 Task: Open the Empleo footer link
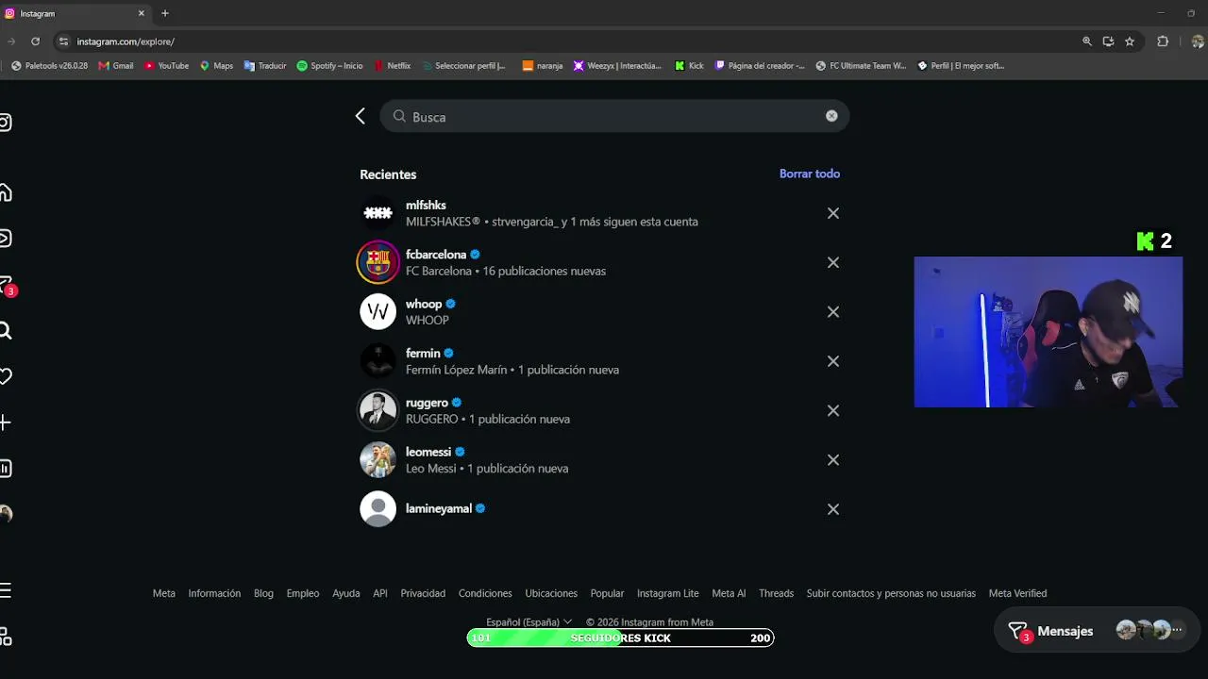(303, 593)
